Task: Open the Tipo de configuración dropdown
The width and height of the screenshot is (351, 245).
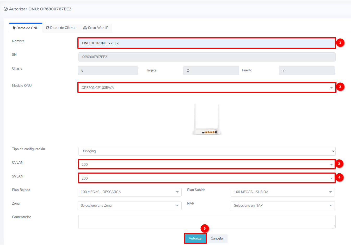Action: (x=207, y=151)
